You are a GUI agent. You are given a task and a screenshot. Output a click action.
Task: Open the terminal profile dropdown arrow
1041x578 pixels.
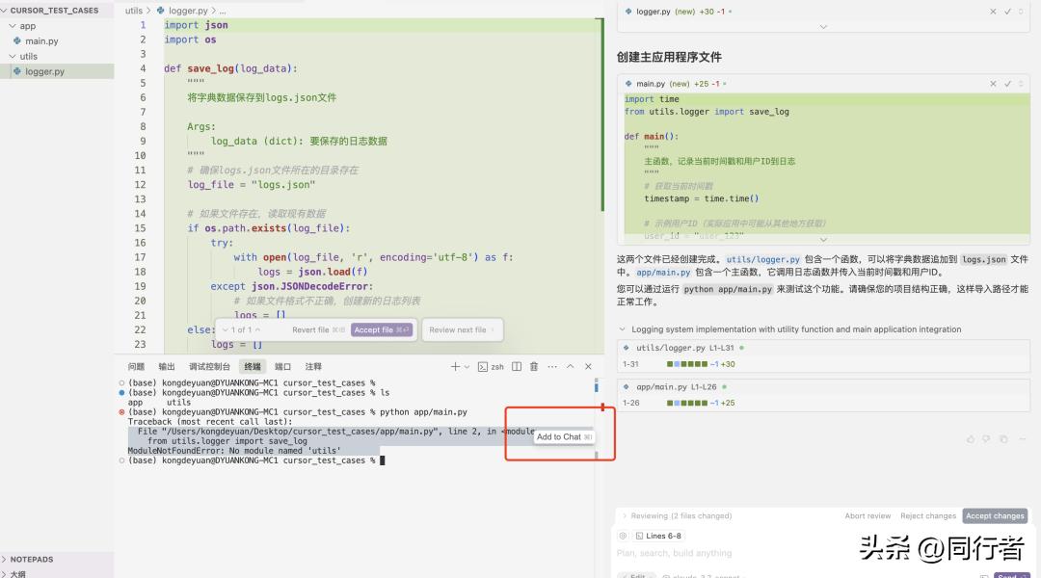click(x=467, y=367)
